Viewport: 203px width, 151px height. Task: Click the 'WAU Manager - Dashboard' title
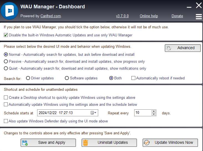(x=53, y=7)
